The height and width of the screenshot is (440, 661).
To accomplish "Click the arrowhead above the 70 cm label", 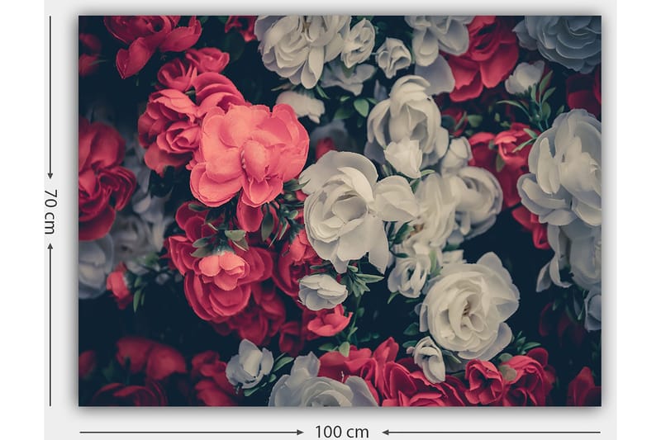I will point(50,174).
